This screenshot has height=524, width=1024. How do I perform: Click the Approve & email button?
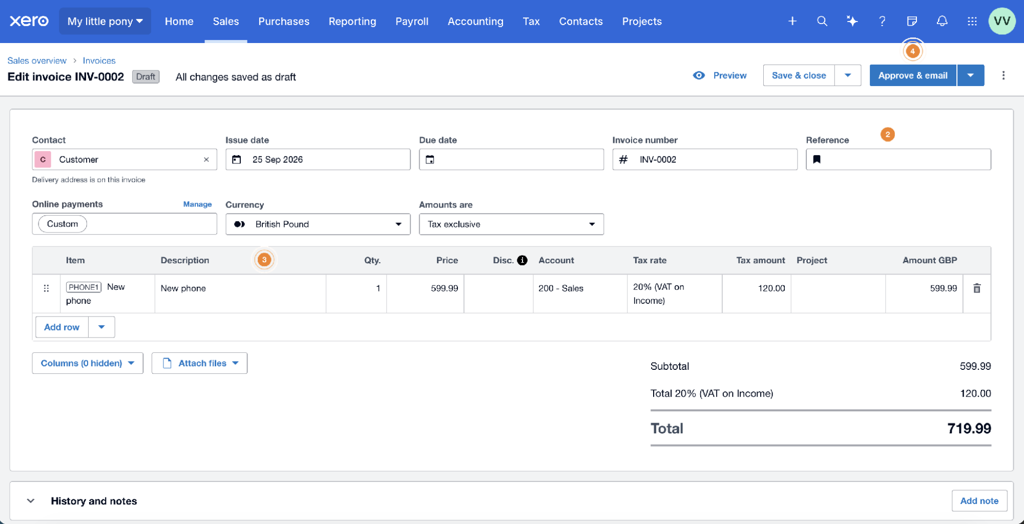point(912,75)
